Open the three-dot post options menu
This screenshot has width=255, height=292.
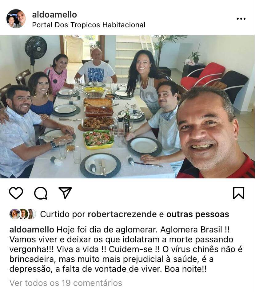241,19
